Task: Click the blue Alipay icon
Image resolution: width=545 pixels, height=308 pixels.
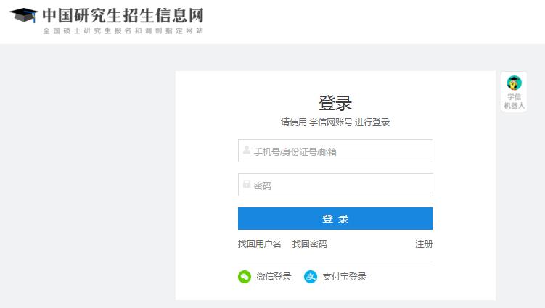Action: click(x=311, y=277)
